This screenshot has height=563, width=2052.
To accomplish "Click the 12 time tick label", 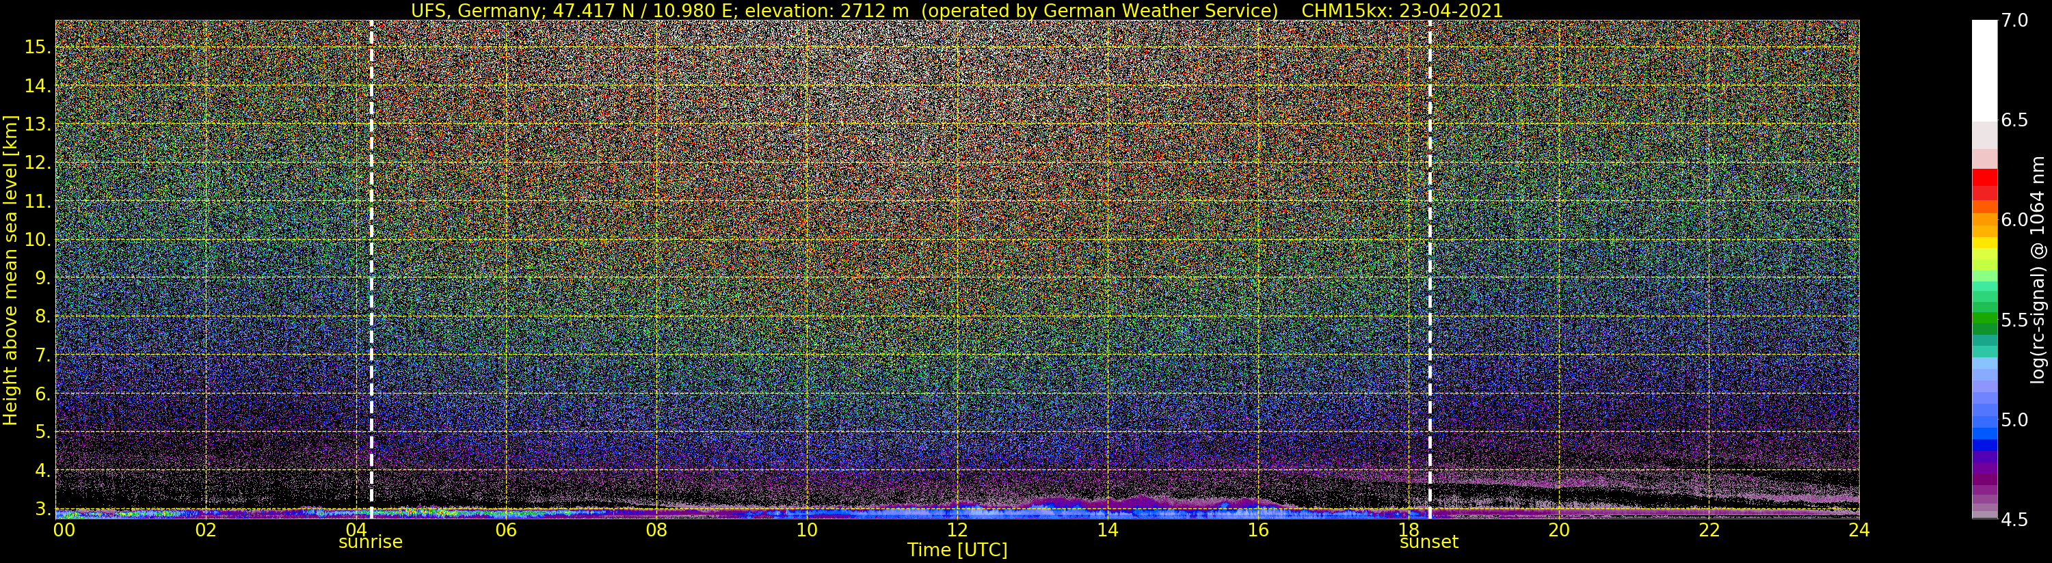I will (957, 530).
